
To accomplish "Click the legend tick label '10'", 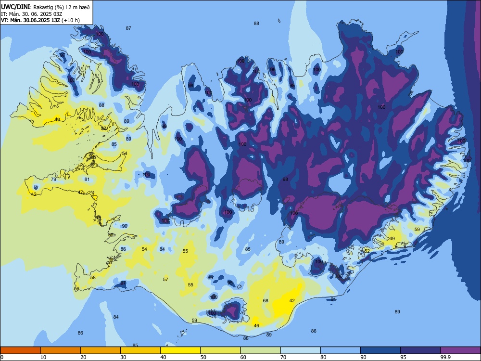I will coord(43,357).
